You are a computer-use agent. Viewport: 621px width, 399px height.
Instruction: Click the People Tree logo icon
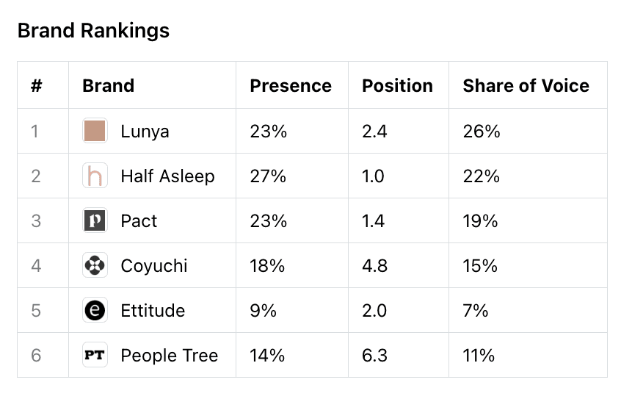tap(95, 356)
